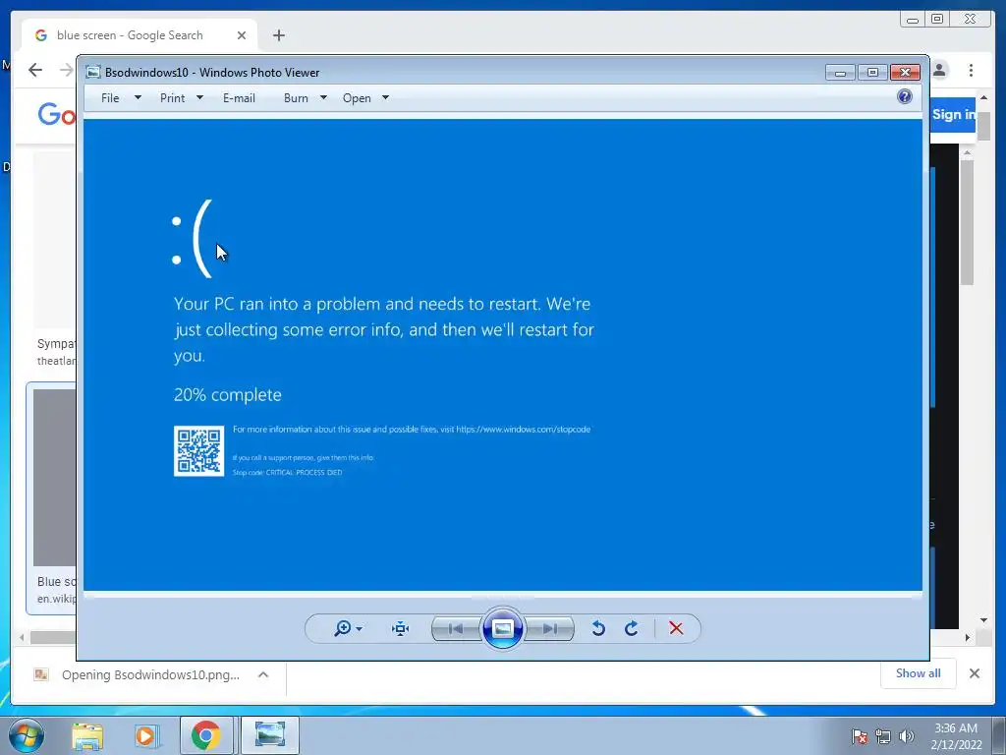Open the Burn menu
The height and width of the screenshot is (755, 1006).
click(x=296, y=98)
